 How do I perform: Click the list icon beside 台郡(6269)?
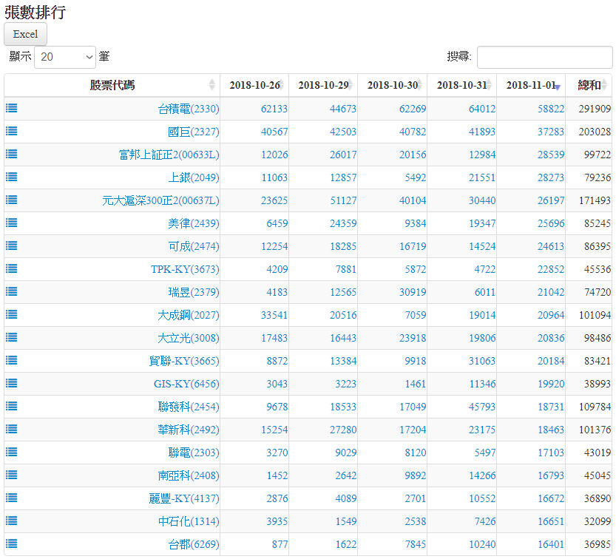click(12, 543)
